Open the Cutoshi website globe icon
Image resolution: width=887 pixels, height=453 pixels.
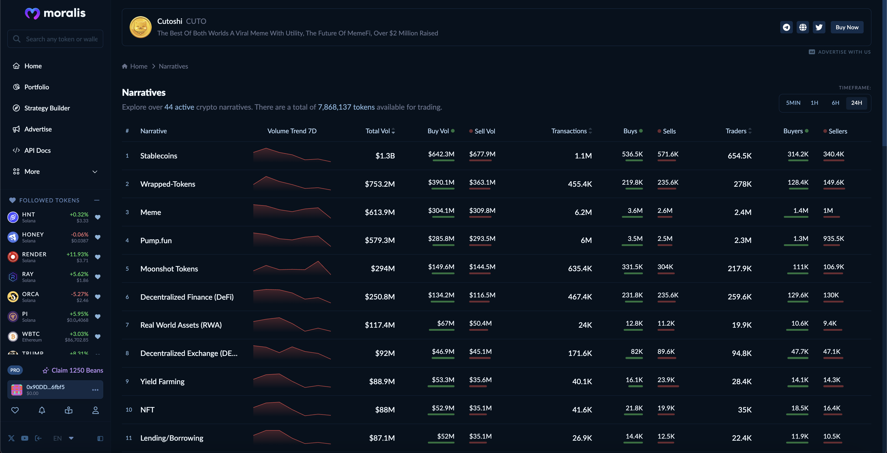803,27
